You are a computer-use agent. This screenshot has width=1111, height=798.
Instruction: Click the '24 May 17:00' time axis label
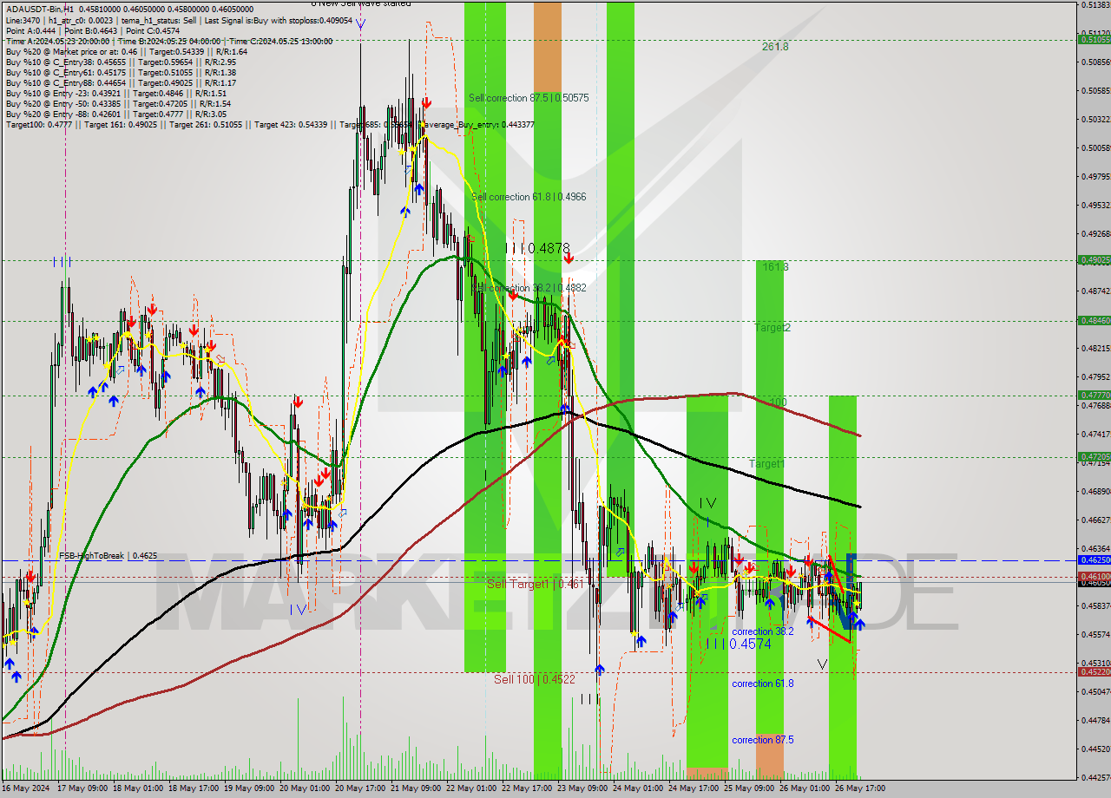(693, 788)
